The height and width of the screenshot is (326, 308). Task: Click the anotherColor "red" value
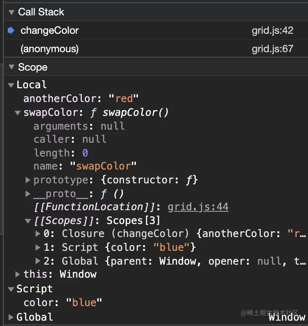124,99
